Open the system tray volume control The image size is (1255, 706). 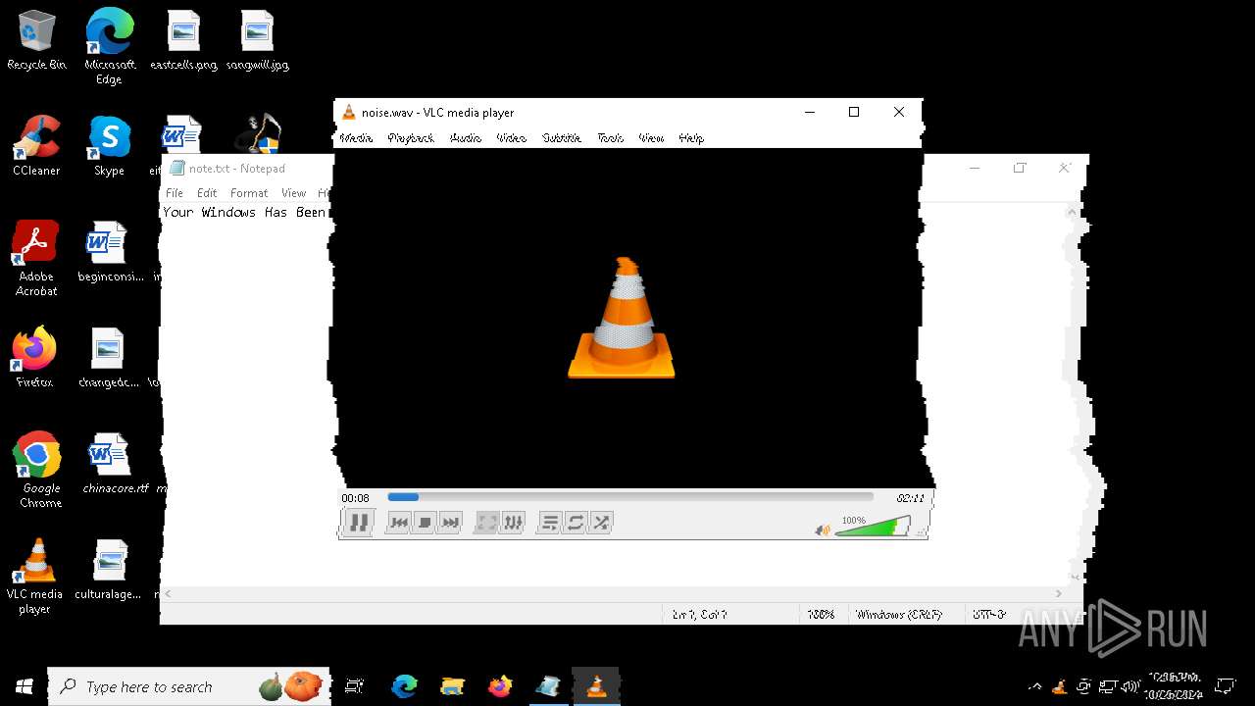[1130, 686]
